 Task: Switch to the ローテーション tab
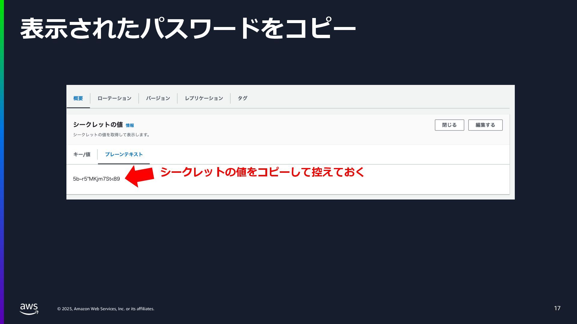click(x=114, y=98)
